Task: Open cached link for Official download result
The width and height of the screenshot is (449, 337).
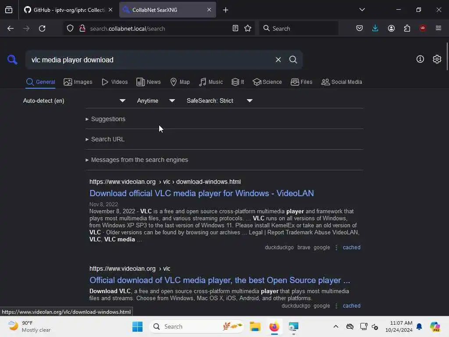Action: click(351, 306)
